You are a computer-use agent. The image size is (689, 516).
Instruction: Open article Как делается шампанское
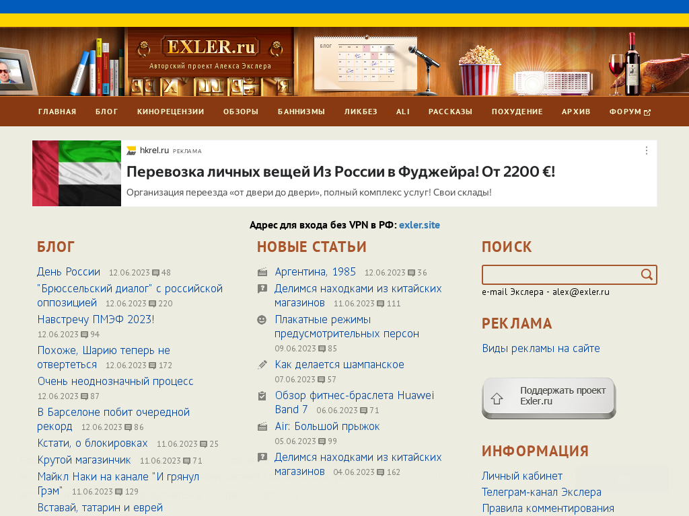pos(339,365)
